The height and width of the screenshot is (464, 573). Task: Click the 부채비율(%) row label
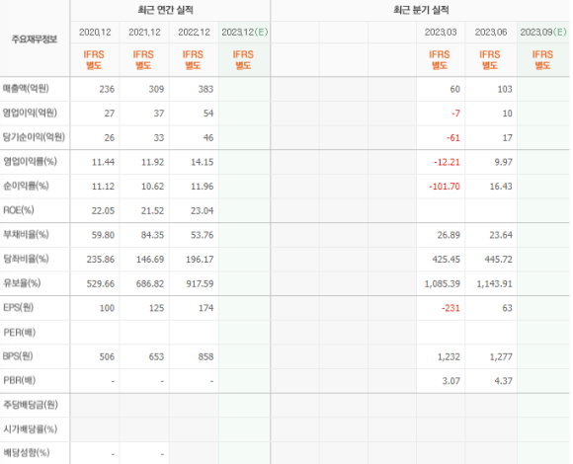point(26,235)
